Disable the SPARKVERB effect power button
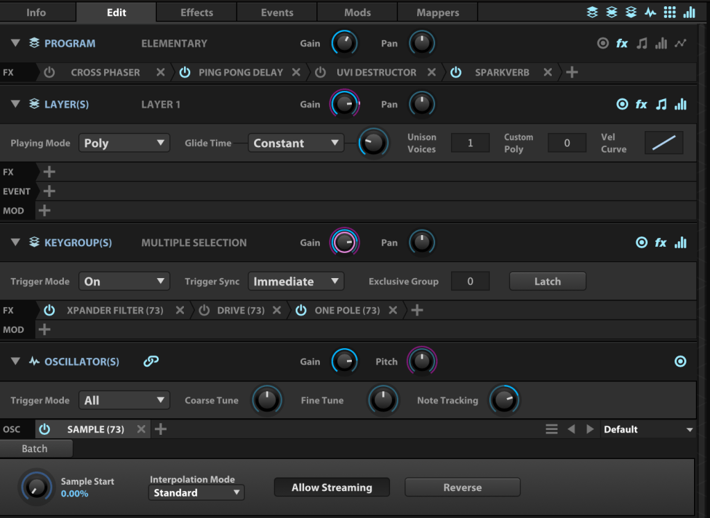 pos(456,72)
